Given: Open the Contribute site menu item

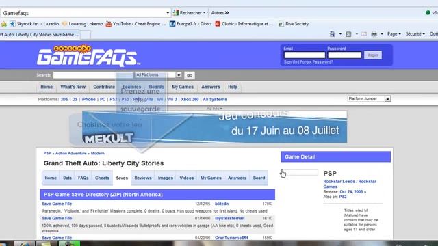Looking at the screenshot, I should tap(104, 87).
